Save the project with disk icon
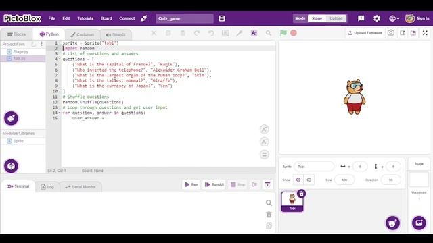This screenshot has height=243, width=433. point(222,18)
